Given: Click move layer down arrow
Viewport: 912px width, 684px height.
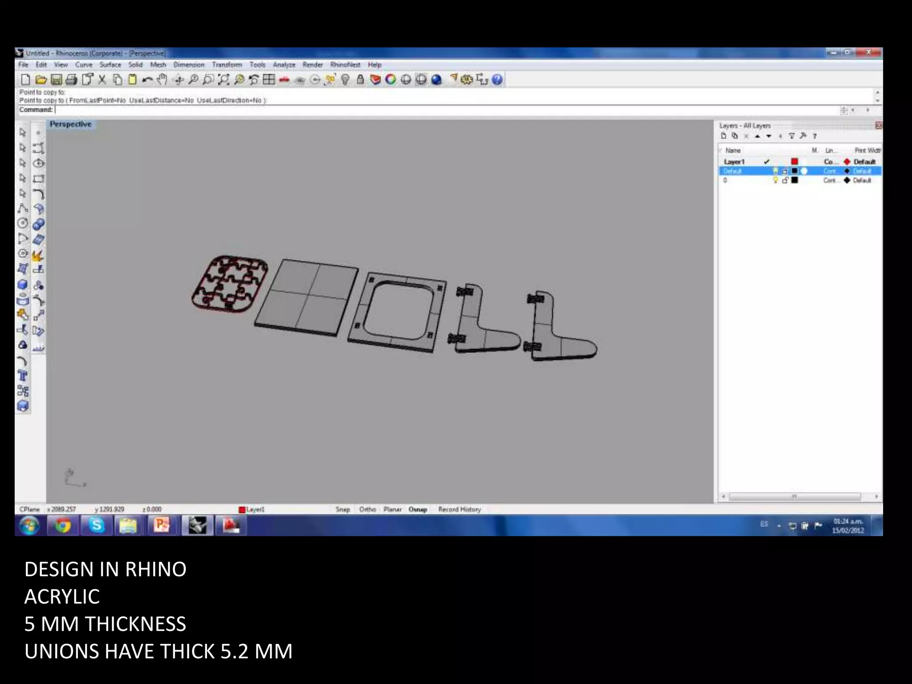Looking at the screenshot, I should click(769, 136).
